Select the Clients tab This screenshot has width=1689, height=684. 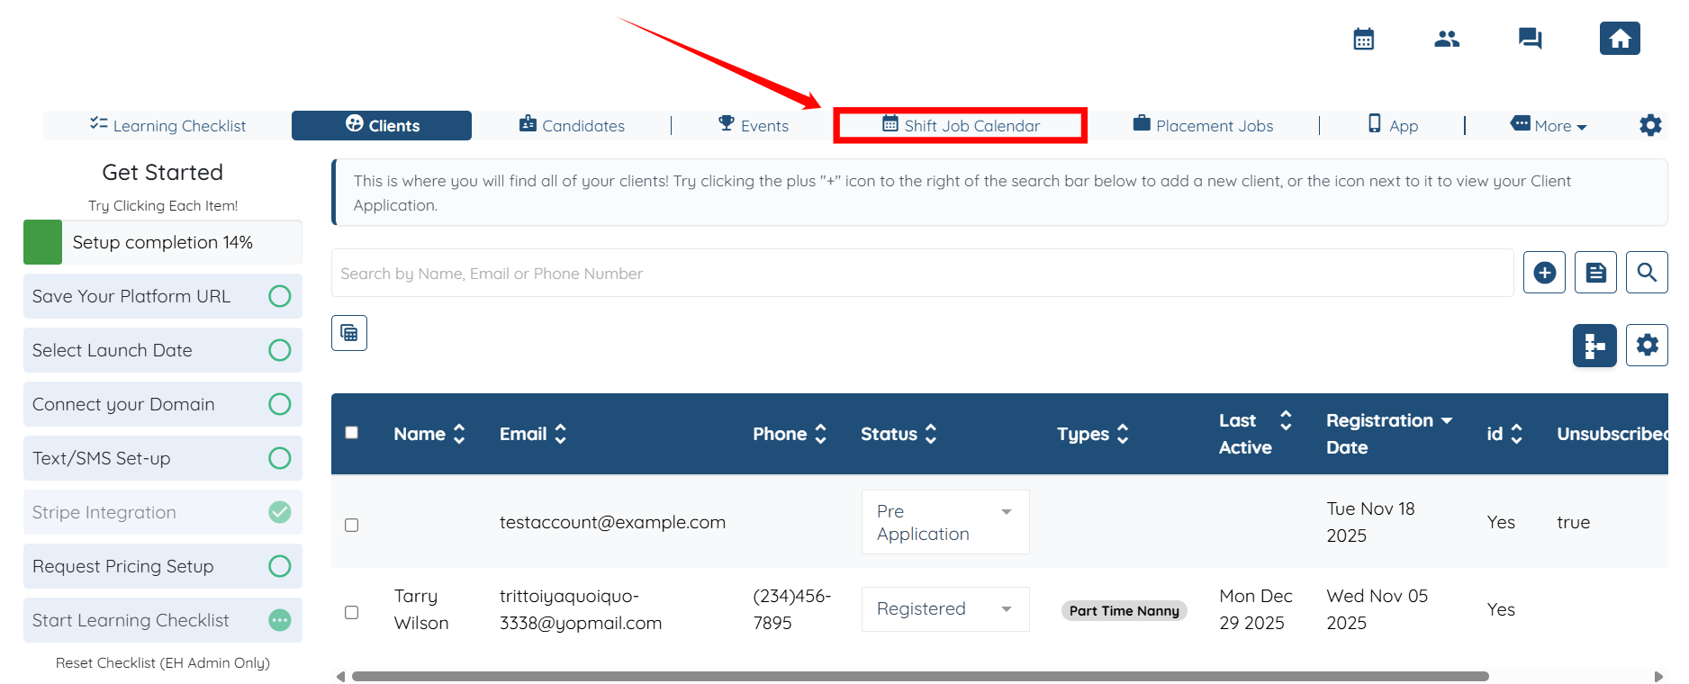(x=382, y=125)
